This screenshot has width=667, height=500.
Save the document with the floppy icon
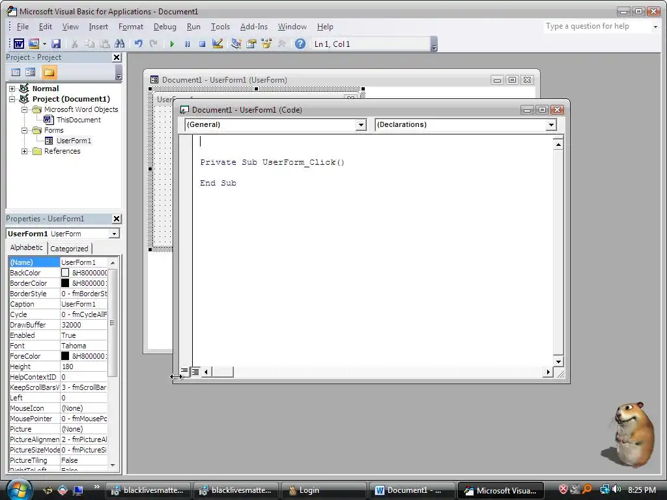coord(56,44)
